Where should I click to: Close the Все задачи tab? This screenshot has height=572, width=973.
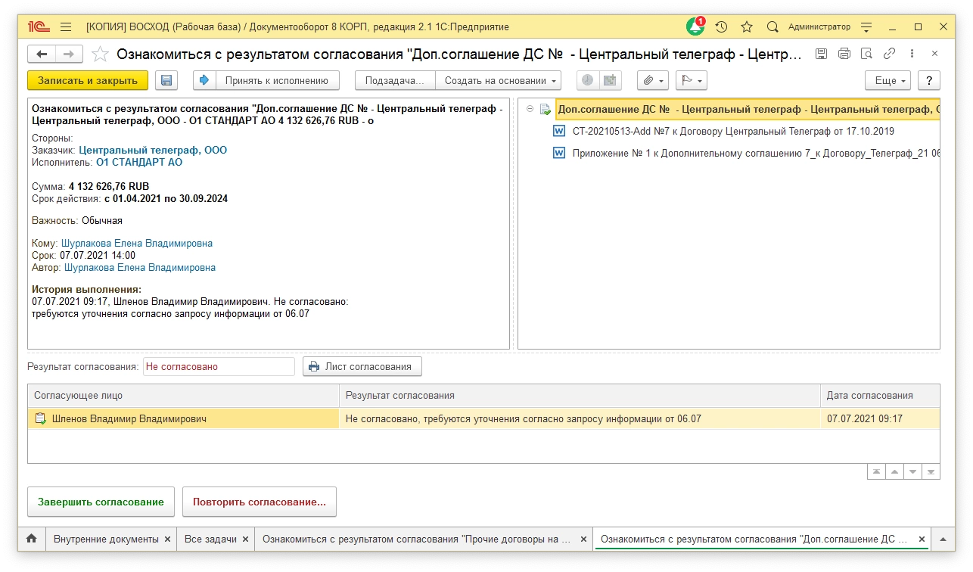pyautogui.click(x=245, y=539)
